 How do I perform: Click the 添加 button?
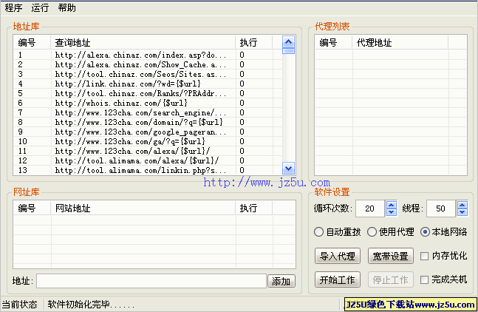tap(281, 281)
